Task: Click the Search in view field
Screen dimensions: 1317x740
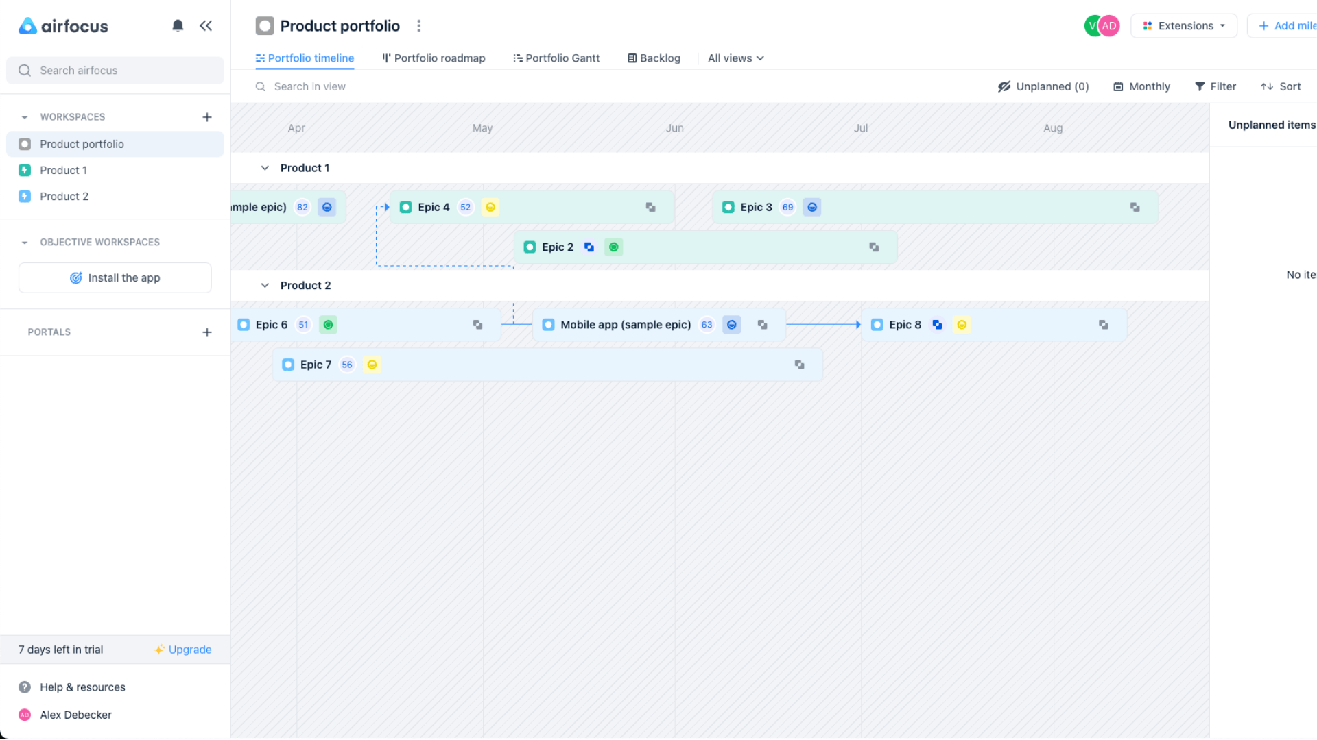Action: point(310,86)
